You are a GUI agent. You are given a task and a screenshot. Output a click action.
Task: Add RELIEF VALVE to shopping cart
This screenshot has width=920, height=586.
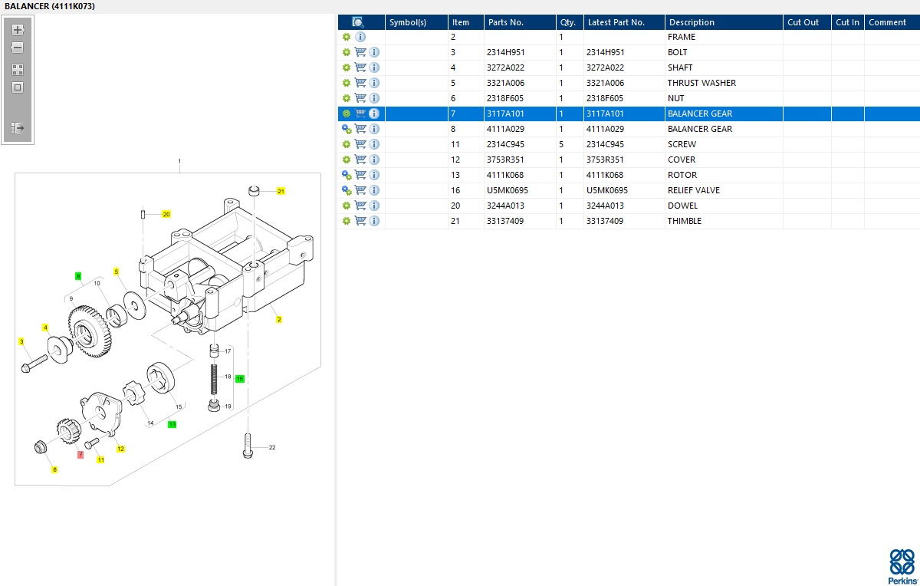point(360,190)
